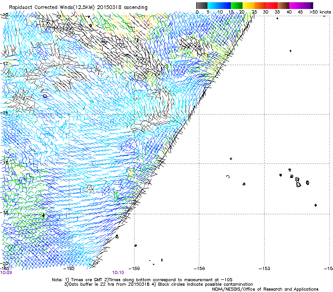Click the '-156' longitude label
The width and height of the screenshot is (333, 292).
point(199,269)
